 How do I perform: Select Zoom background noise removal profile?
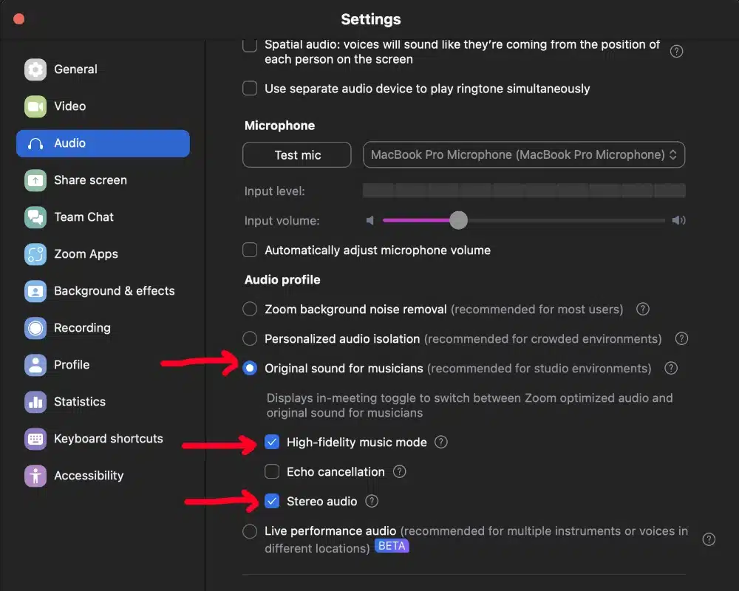pyautogui.click(x=250, y=309)
